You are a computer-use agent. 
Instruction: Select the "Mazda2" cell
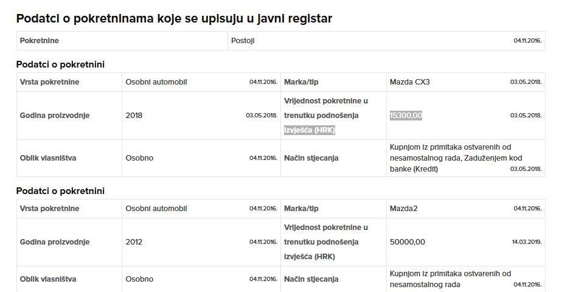coord(404,209)
